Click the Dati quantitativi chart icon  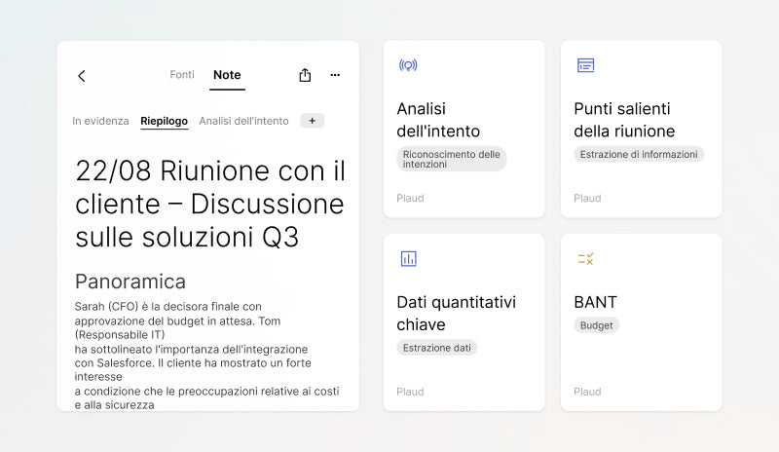point(408,258)
